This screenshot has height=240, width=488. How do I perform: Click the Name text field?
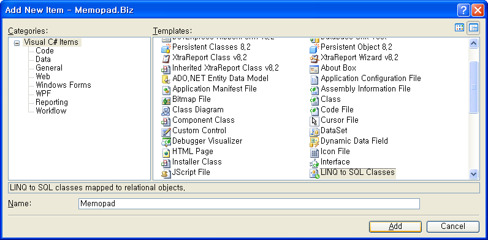click(x=249, y=204)
